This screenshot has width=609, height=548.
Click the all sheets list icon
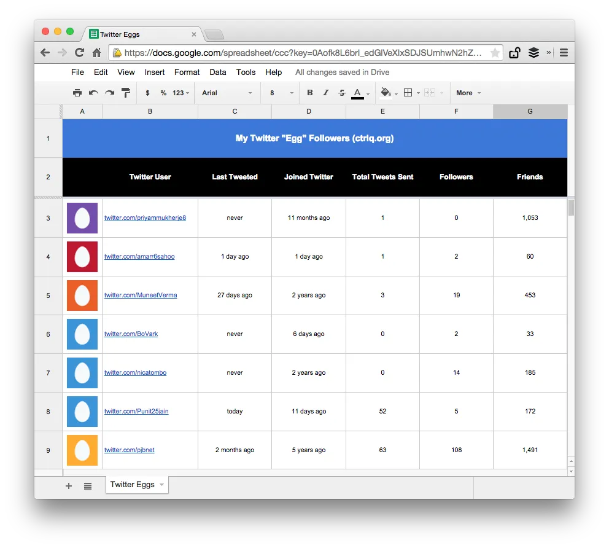click(88, 486)
